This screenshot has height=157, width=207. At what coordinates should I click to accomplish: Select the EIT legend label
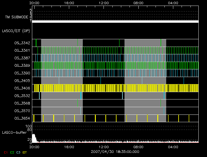25,152
